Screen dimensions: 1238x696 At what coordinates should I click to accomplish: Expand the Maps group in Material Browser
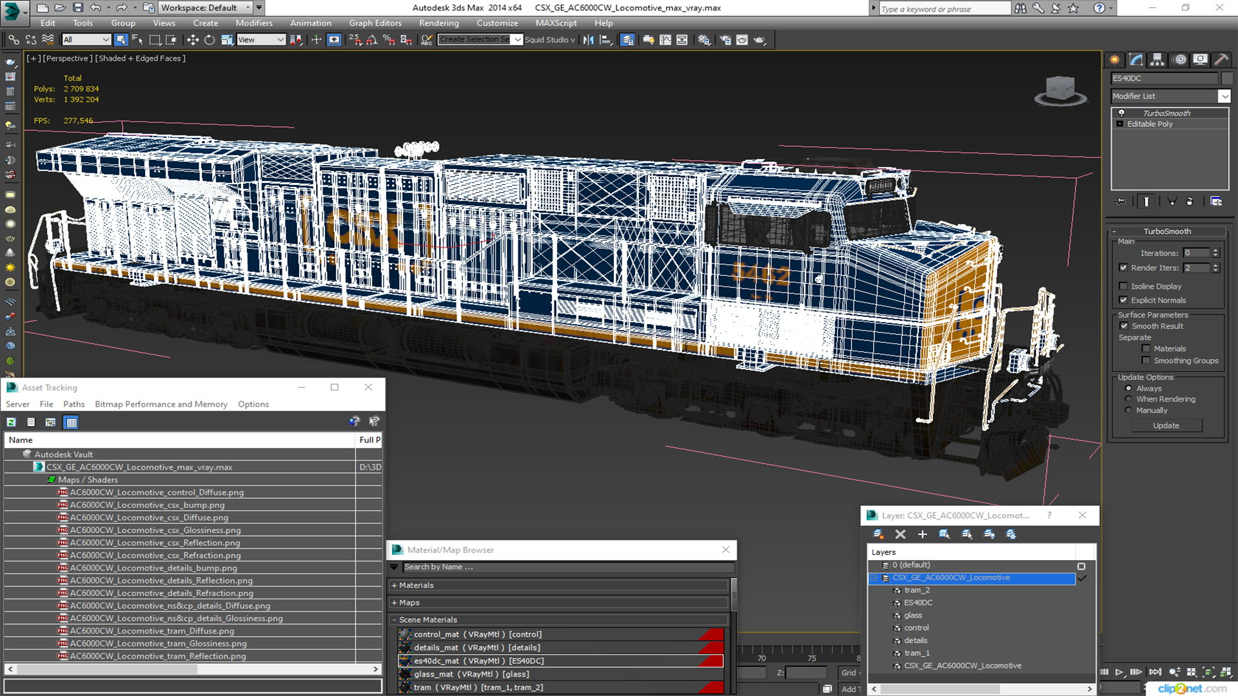558,603
